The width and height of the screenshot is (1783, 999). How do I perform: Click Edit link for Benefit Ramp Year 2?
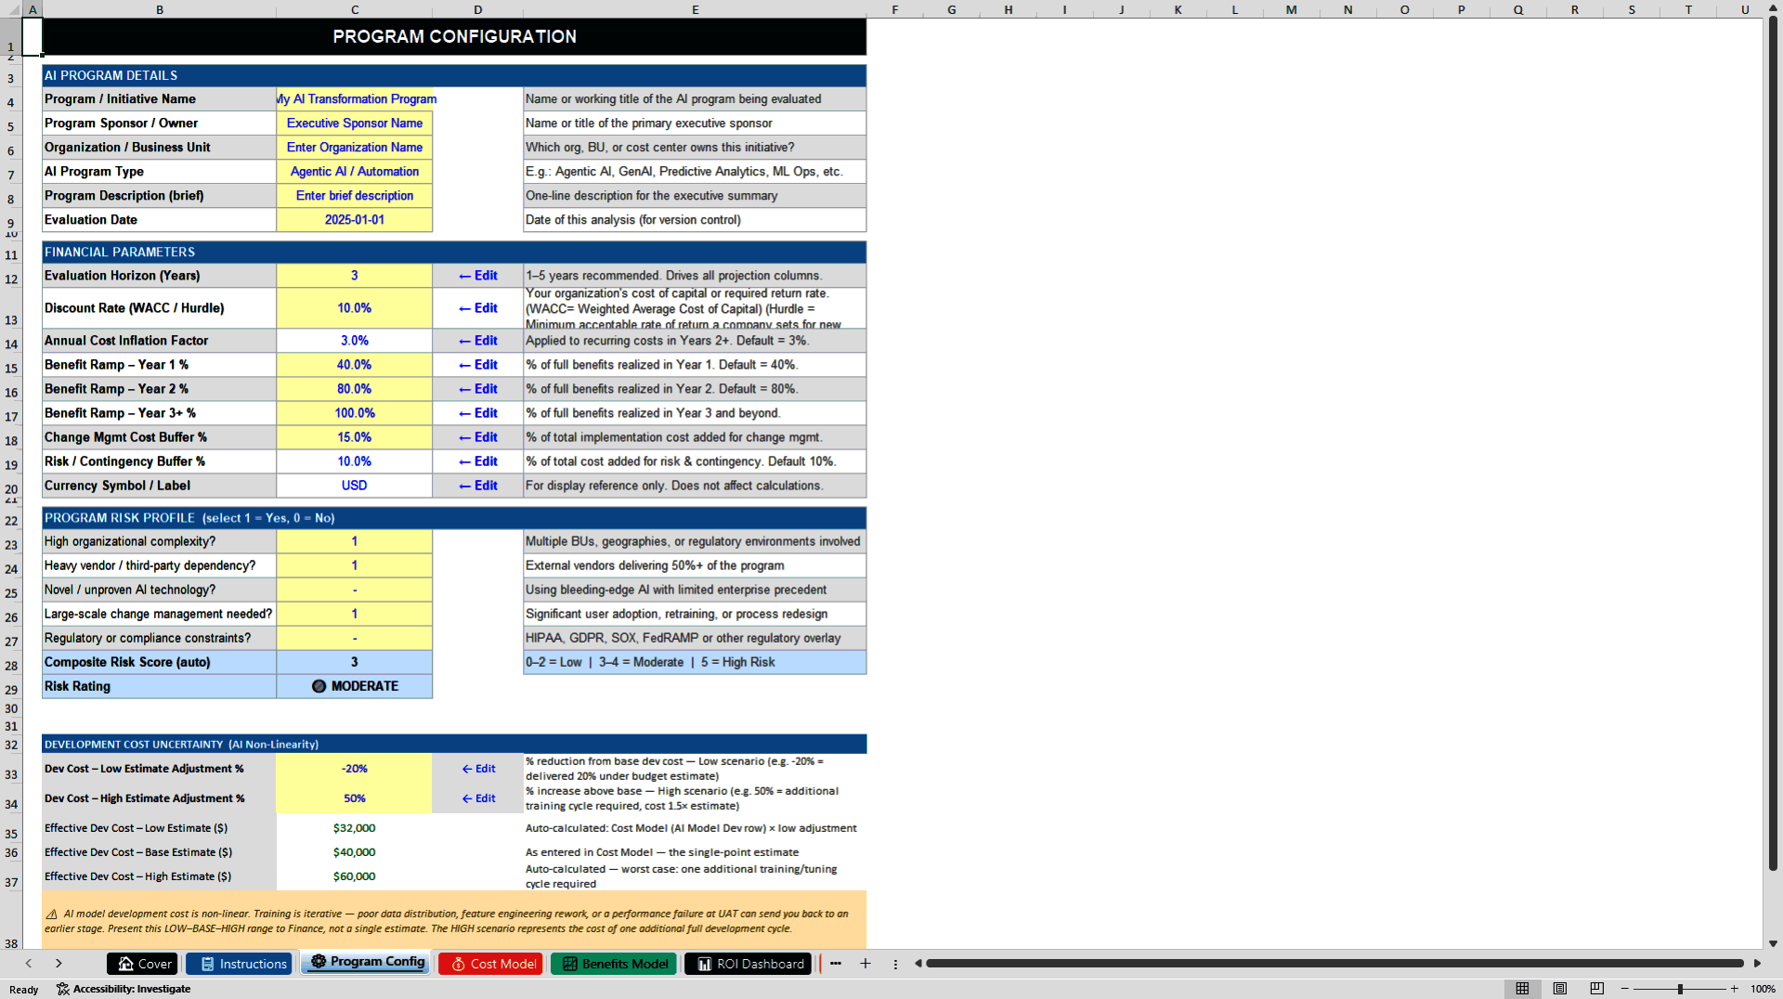click(x=478, y=389)
